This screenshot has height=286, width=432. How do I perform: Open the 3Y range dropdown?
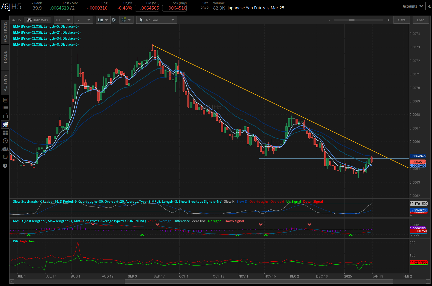click(x=83, y=20)
